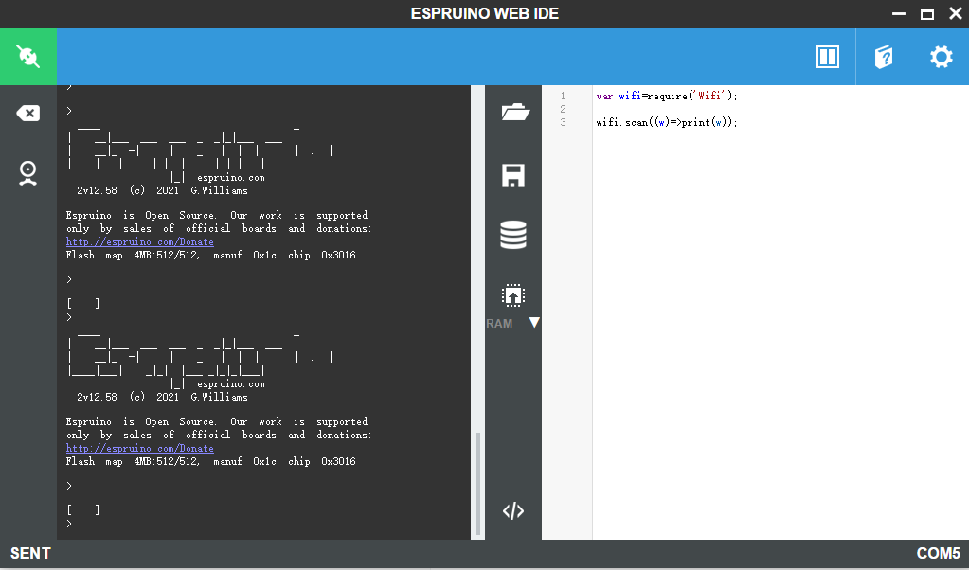Toggle the split layout view icon

tap(828, 57)
